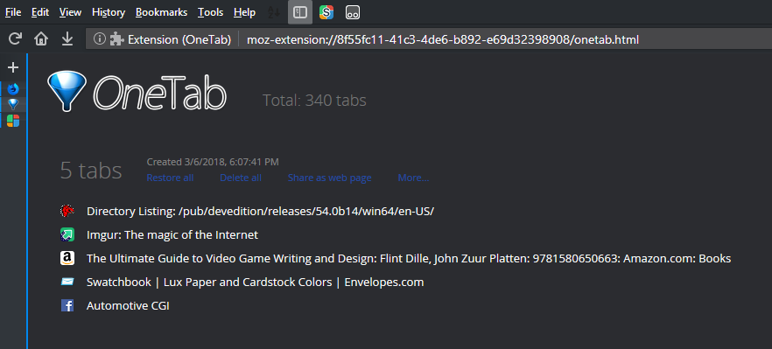Open Imgur: The magic of the Internet
The width and height of the screenshot is (772, 349).
(172, 234)
